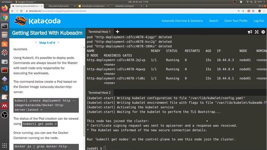Reload the Katacoda page

(21, 11)
